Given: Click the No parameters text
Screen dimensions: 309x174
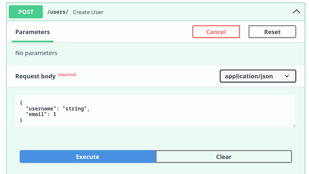Looking at the screenshot, I should pyautogui.click(x=36, y=53).
